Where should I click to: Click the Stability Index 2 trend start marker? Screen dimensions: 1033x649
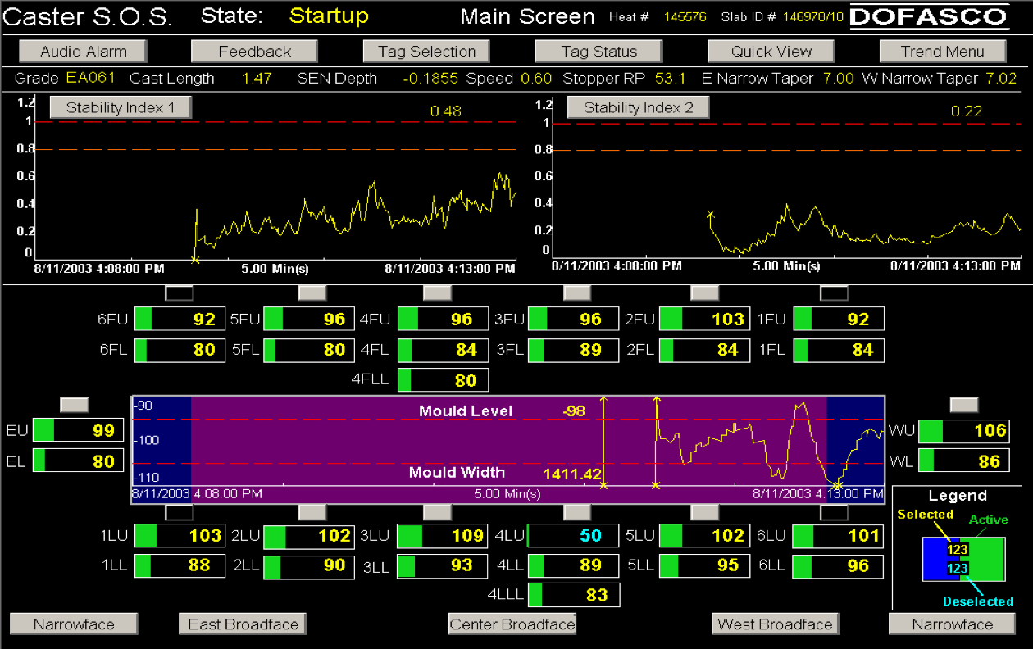[x=711, y=214]
